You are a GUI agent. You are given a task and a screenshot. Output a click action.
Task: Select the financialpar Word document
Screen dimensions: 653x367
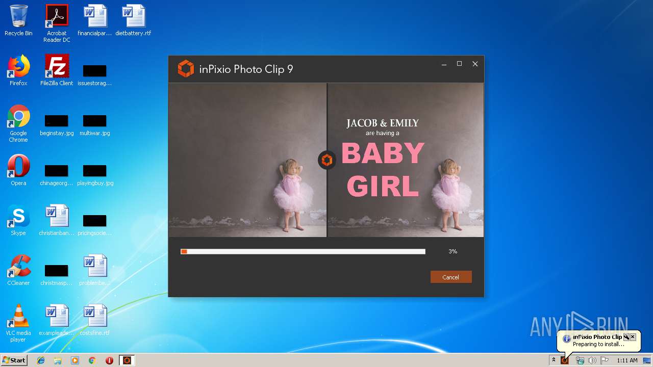pyautogui.click(x=95, y=20)
